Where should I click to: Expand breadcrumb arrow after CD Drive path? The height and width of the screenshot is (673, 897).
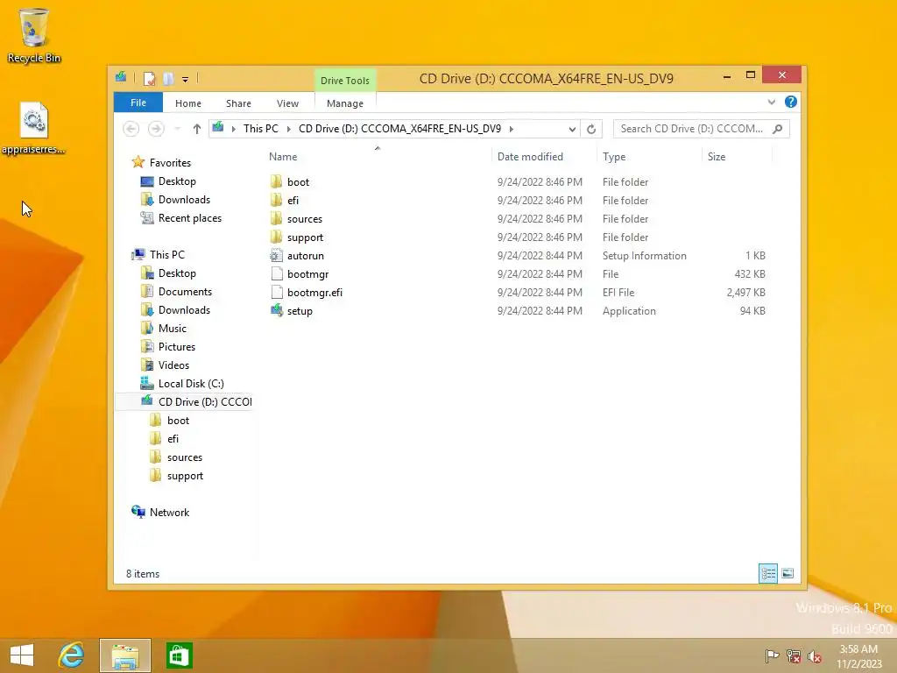(512, 129)
